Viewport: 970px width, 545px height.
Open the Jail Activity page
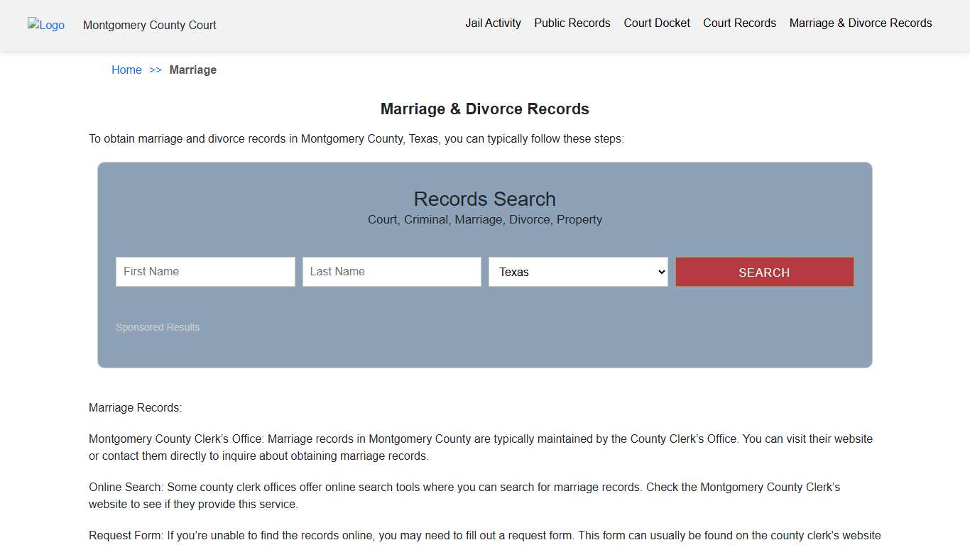click(493, 23)
